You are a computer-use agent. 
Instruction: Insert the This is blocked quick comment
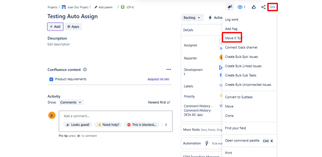click(x=141, y=125)
